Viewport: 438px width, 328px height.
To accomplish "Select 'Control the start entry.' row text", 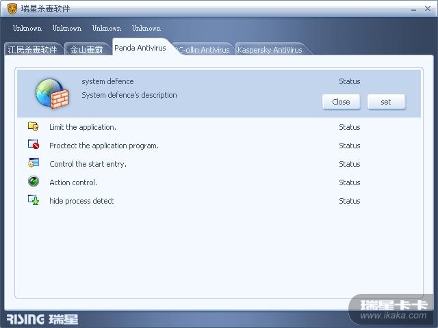I will pyautogui.click(x=88, y=164).
